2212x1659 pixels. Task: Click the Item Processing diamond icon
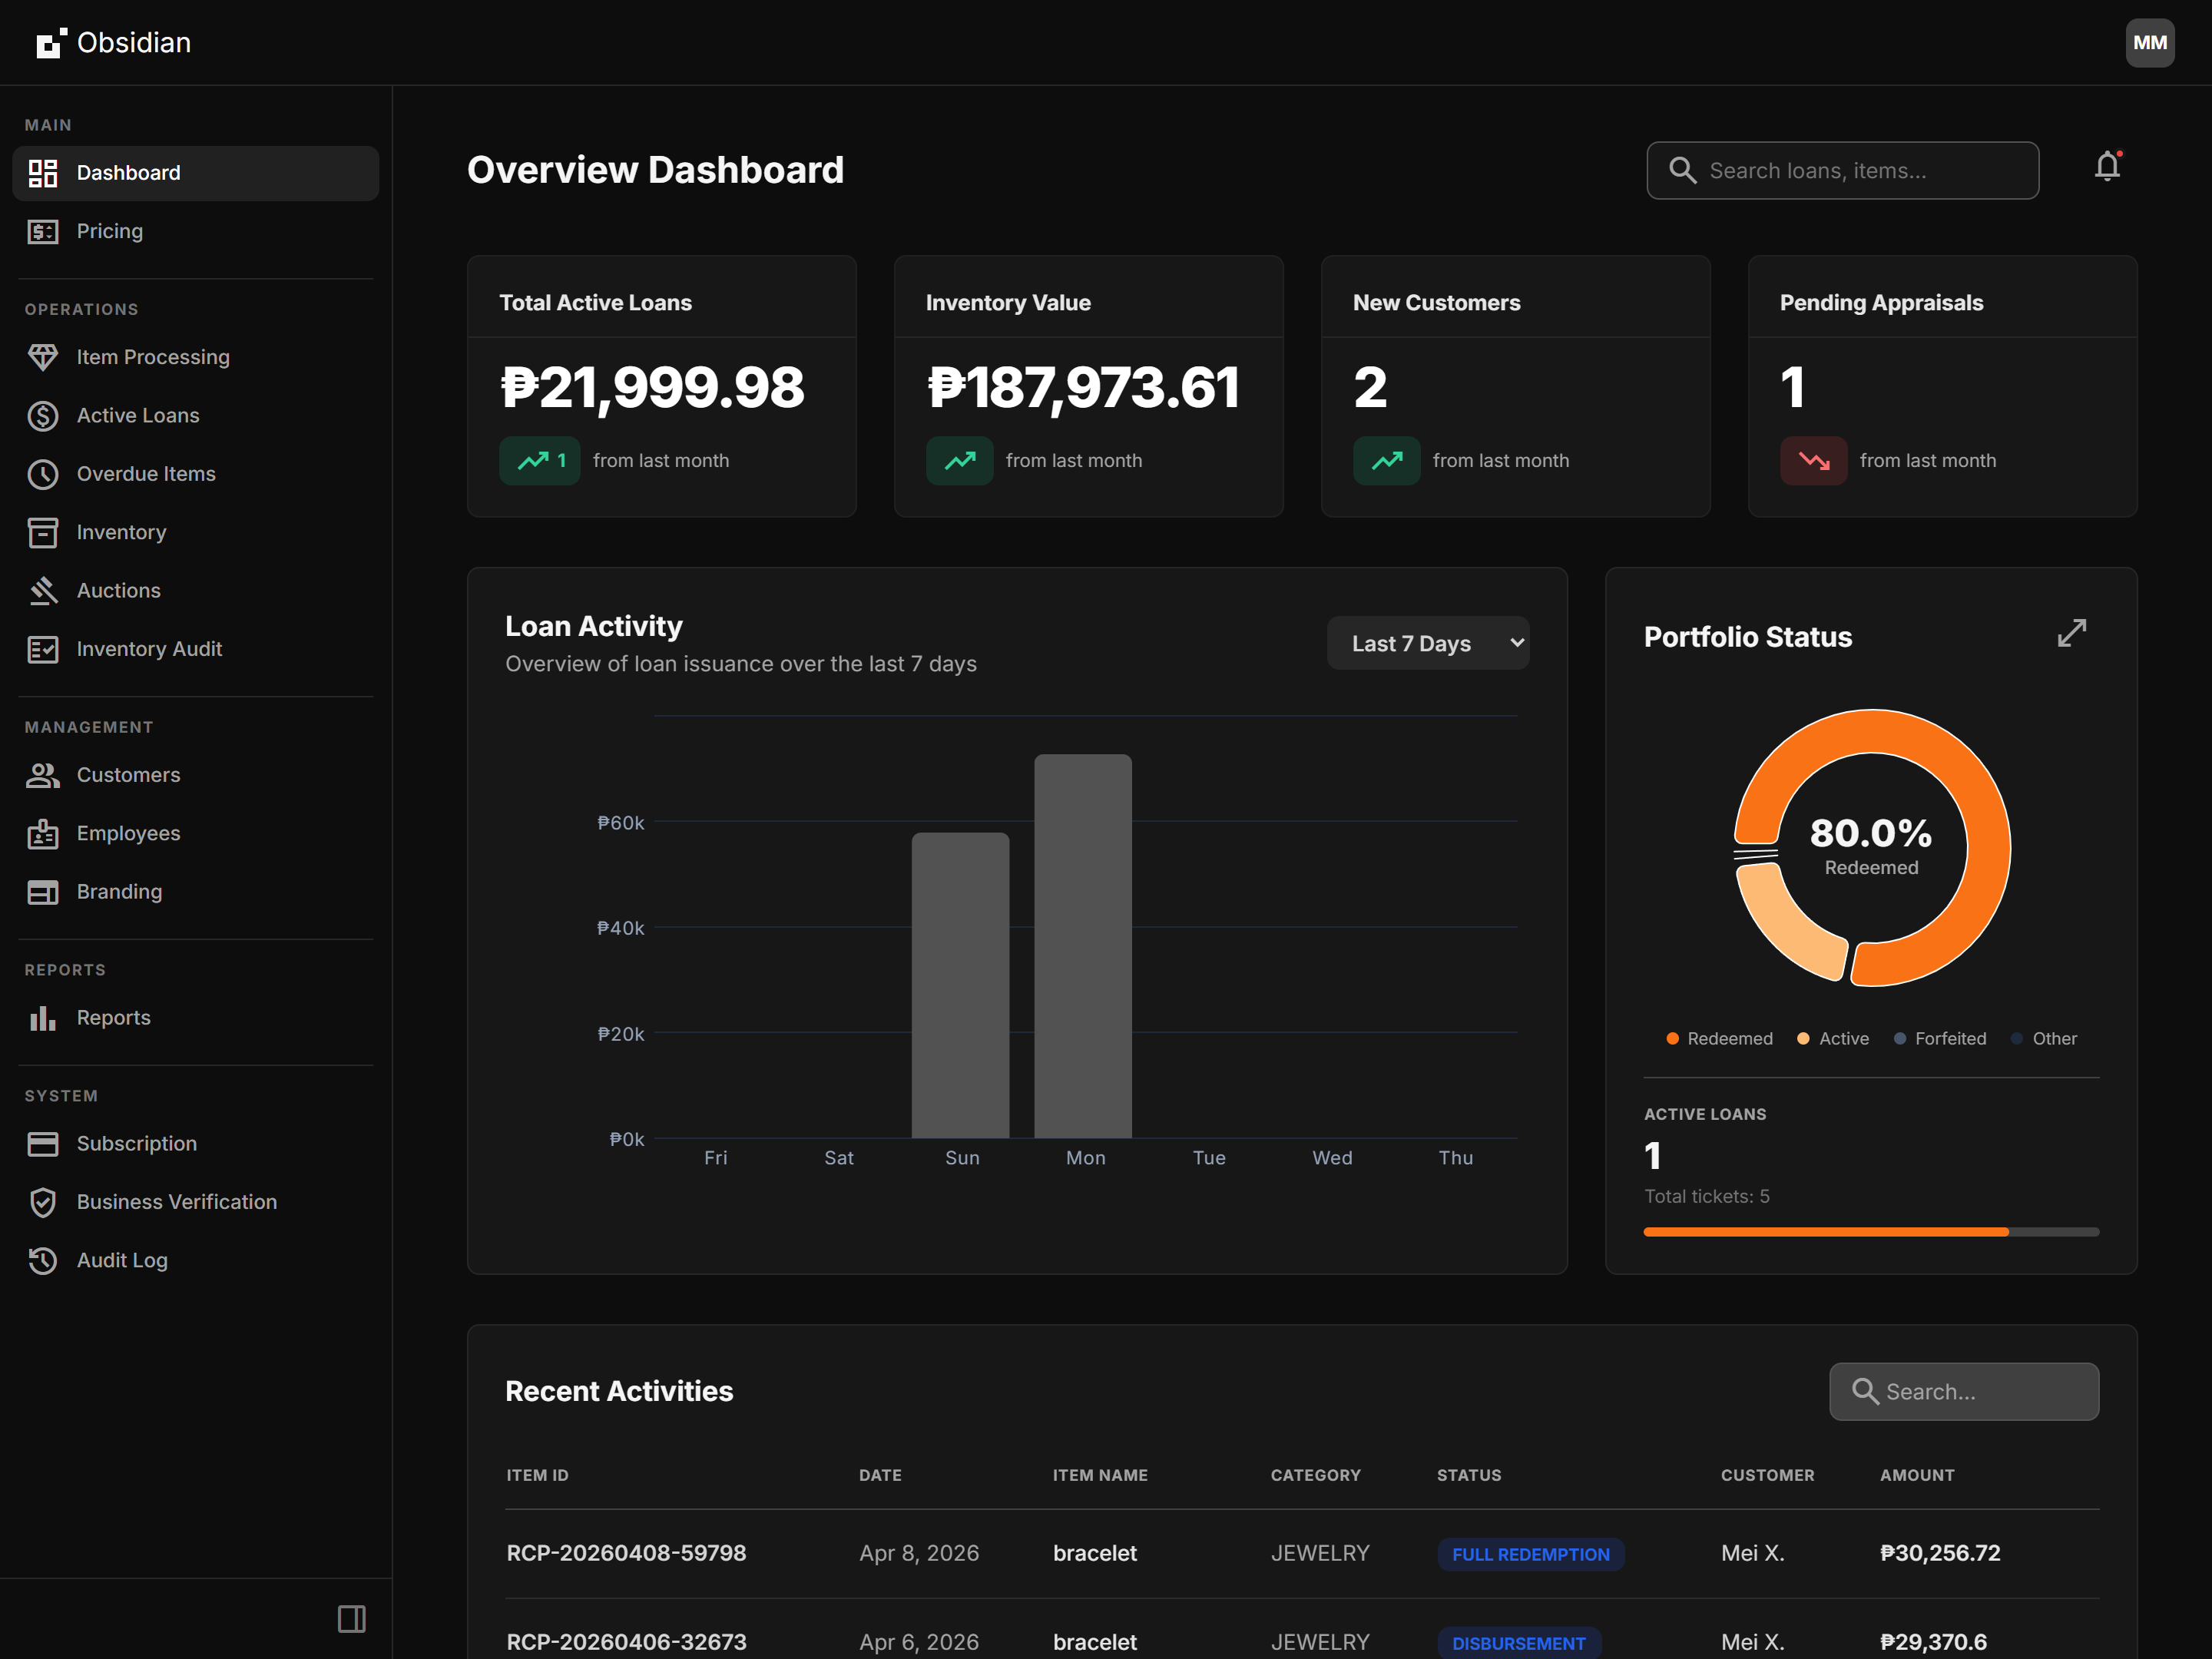coord(43,357)
